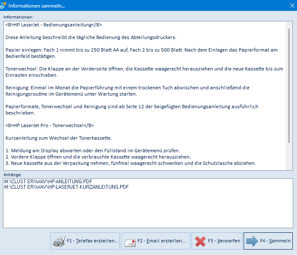Click the blue arrow icon for Sammeln

[252, 241]
